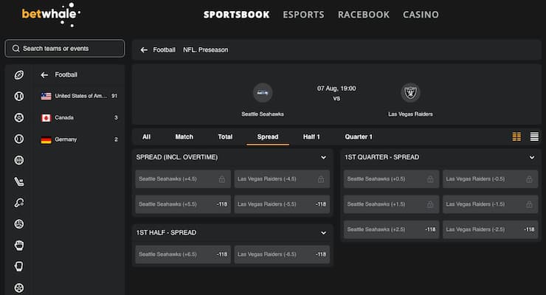Screen dimensions: 546x295
Task: Click the Germany flag icon
Action: pyautogui.click(x=46, y=139)
